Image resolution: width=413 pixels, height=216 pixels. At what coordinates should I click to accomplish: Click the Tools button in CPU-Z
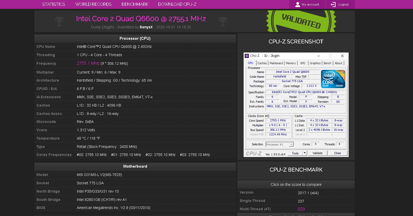click(295, 153)
